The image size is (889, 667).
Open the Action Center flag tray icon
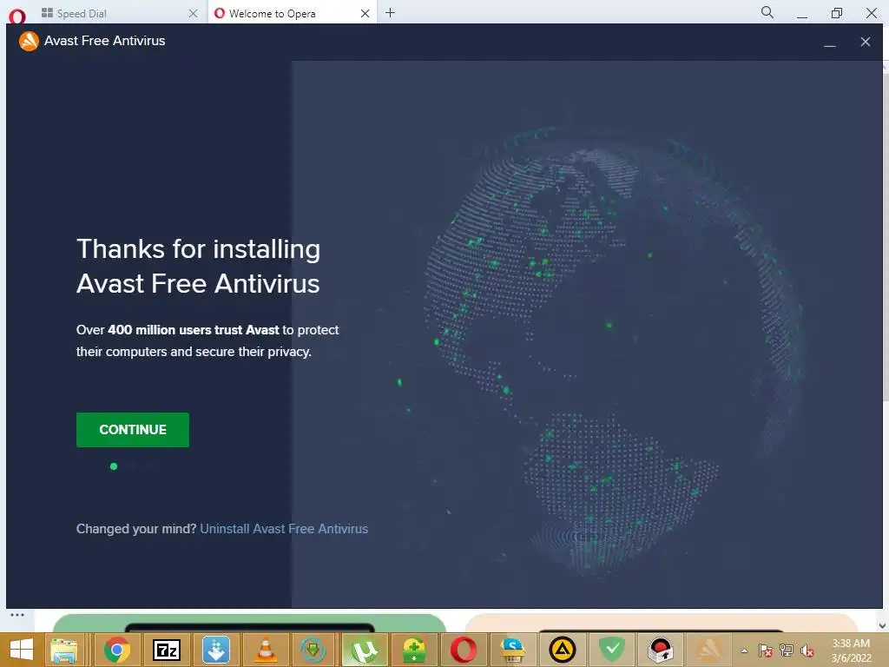click(765, 650)
